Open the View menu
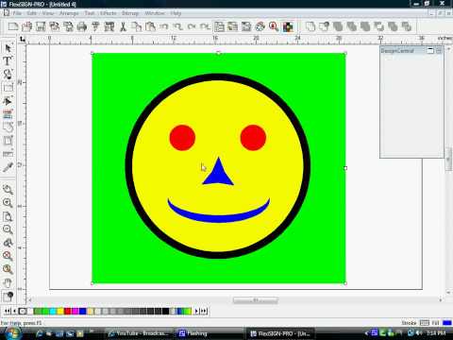The width and height of the screenshot is (453, 340). (x=48, y=13)
